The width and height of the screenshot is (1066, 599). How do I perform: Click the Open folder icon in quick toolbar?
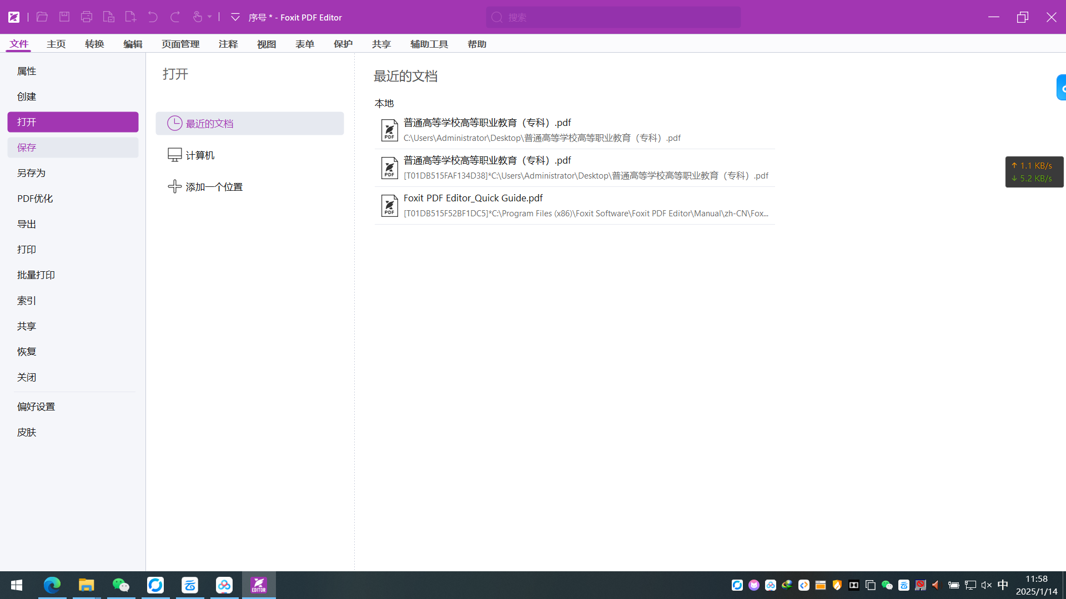click(42, 17)
